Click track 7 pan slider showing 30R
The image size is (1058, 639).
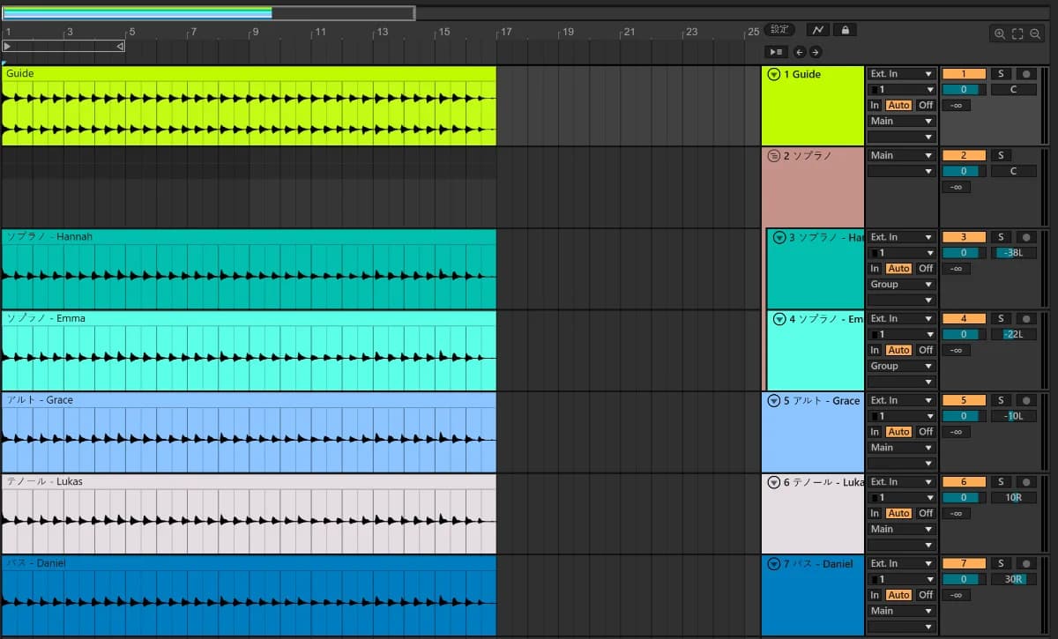1013,579
